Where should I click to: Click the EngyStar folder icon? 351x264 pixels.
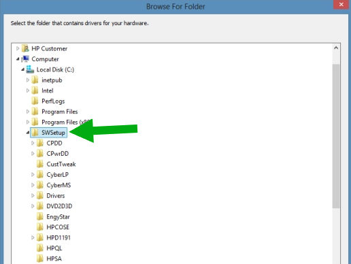40,216
